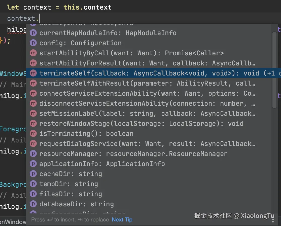
Task: Select connectServiceExtensionAbility from the suggestions
Action: click(x=147, y=93)
